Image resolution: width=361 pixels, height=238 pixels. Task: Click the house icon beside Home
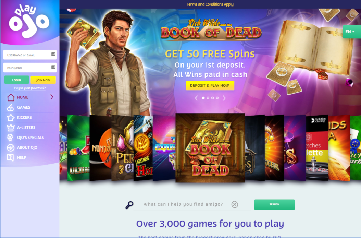pyautogui.click(x=11, y=97)
